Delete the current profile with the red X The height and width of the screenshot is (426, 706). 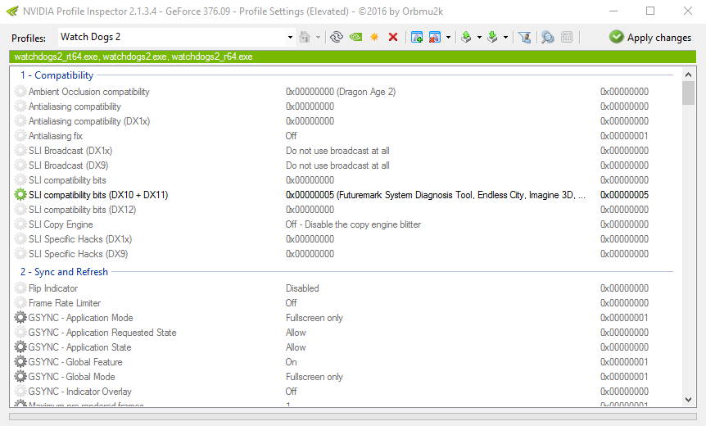tap(393, 37)
